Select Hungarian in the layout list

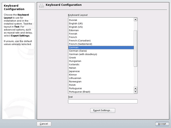[x=101, y=61]
